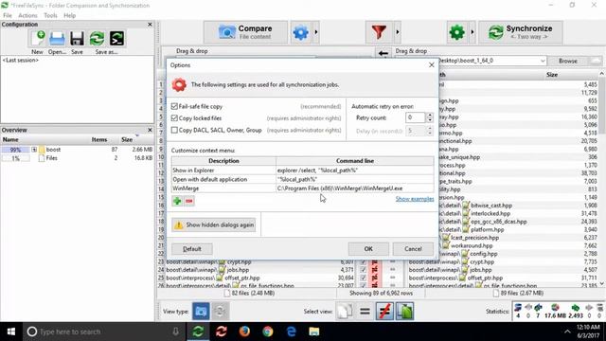The width and height of the screenshot is (606, 341).
Task: Open the Show examples link
Action: click(415, 199)
